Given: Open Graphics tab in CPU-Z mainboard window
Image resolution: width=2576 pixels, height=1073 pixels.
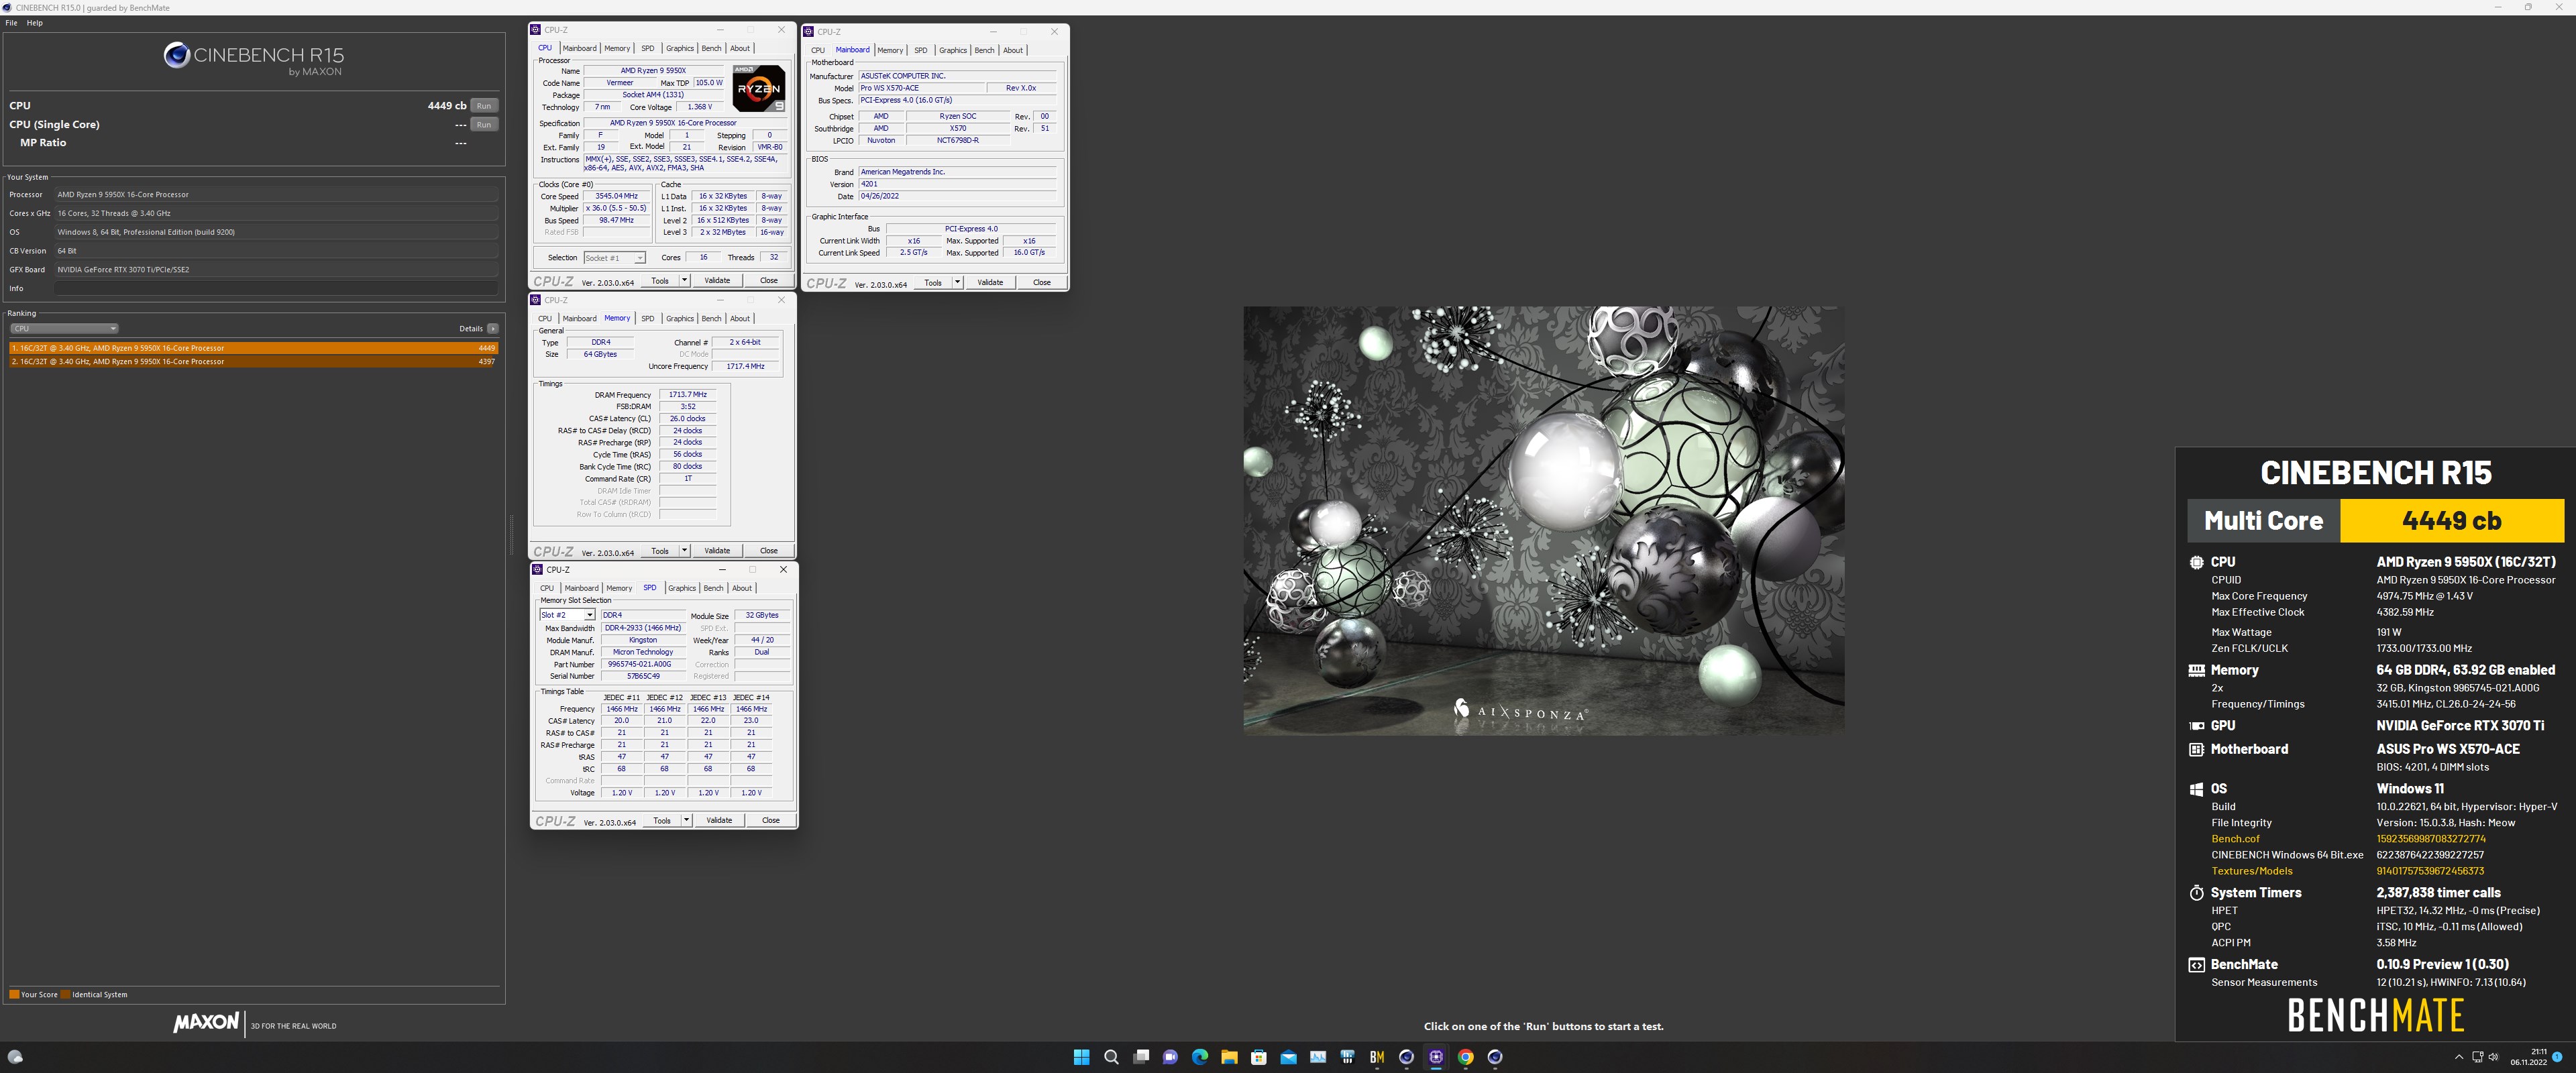Looking at the screenshot, I should [953, 50].
